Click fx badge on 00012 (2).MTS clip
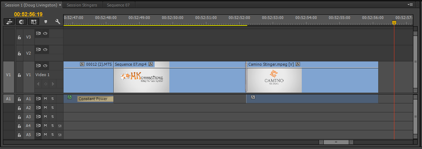The image size is (422, 149). [x=83, y=64]
